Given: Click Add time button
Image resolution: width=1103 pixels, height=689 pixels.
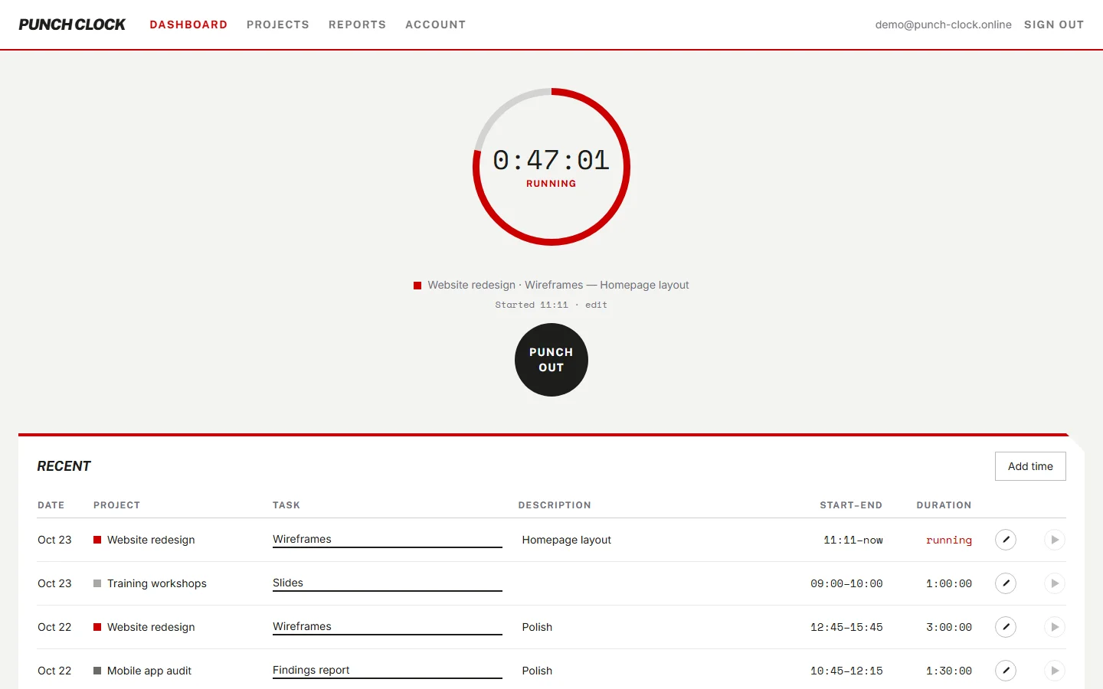Looking at the screenshot, I should pos(1030,466).
